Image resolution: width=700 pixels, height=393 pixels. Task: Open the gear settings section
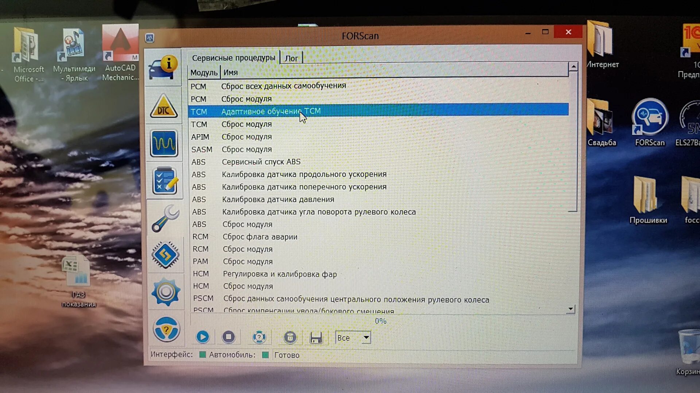(166, 292)
